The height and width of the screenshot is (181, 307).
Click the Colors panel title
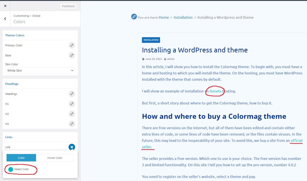click(19, 22)
